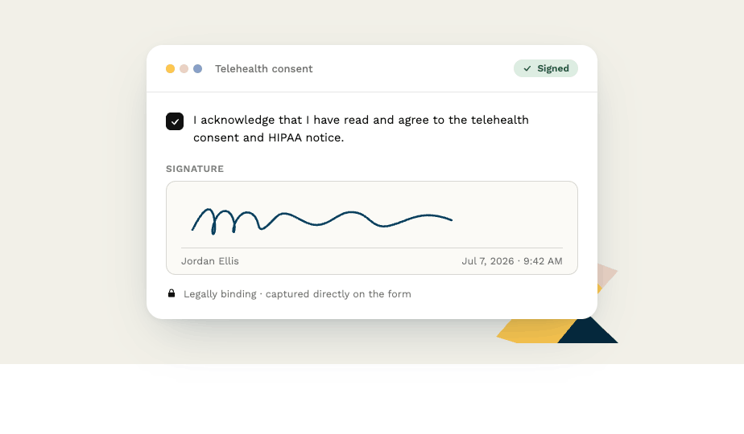This screenshot has height=434, width=744.
Task: Click the Legally binding footer text
Action: 297,294
